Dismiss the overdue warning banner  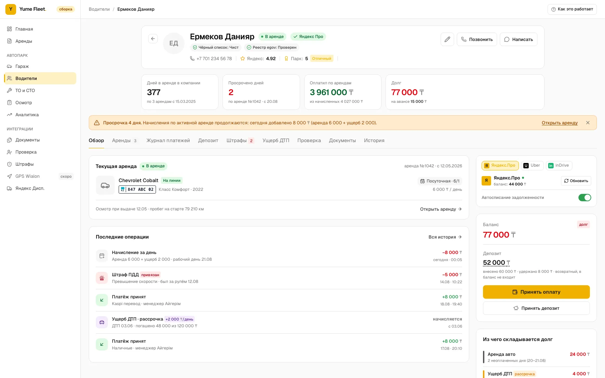pyautogui.click(x=588, y=123)
